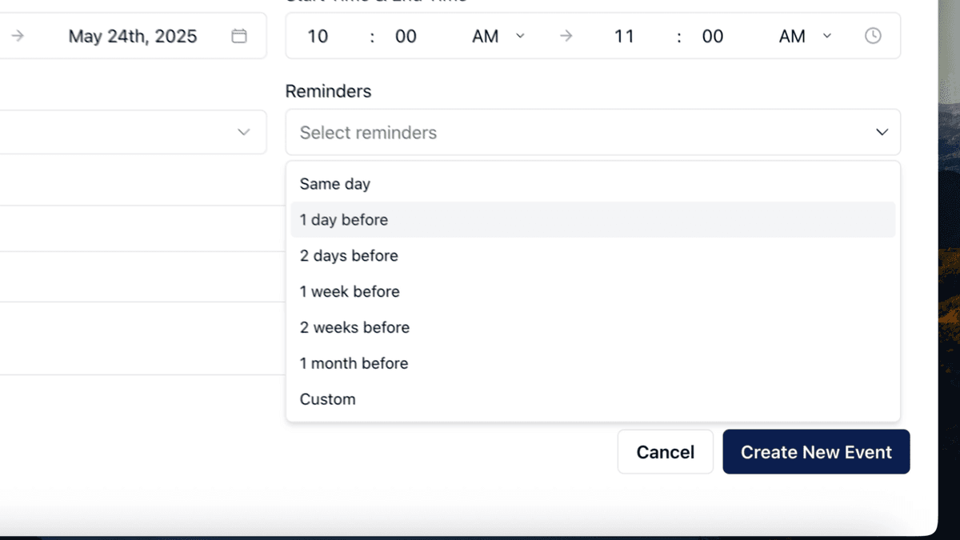Screen dimensions: 960x540
Task: Select 1 week before from the list
Action: pos(593,292)
